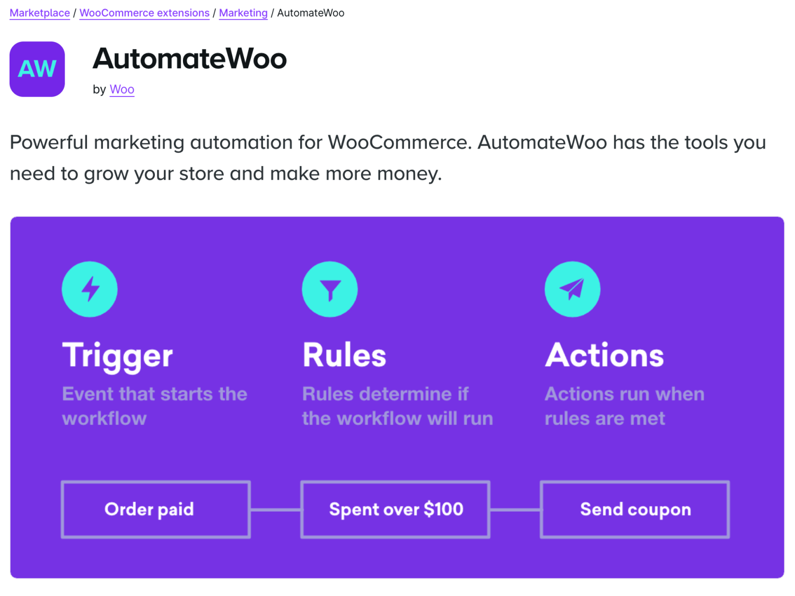Select the Order paid workflow box
This screenshot has height=596, width=795.
[x=155, y=510]
